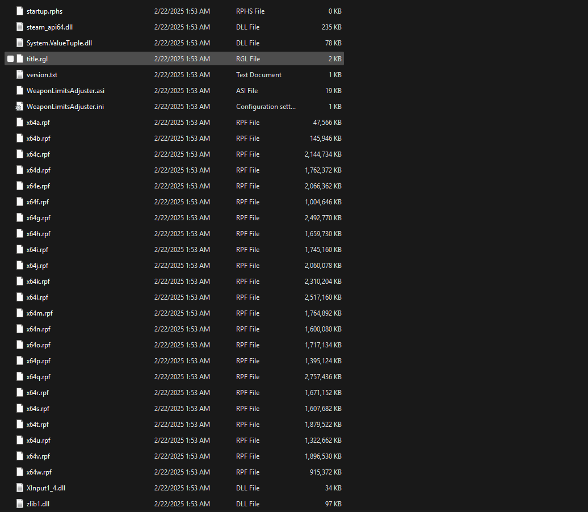The width and height of the screenshot is (588, 512).
Task: Click the x64c.rpf file icon
Action: point(20,154)
